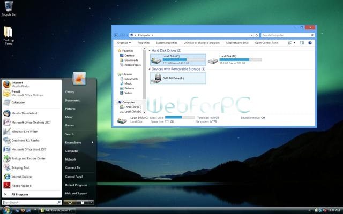Click the Start menu power button
343x214 pixels.
coord(70,202)
